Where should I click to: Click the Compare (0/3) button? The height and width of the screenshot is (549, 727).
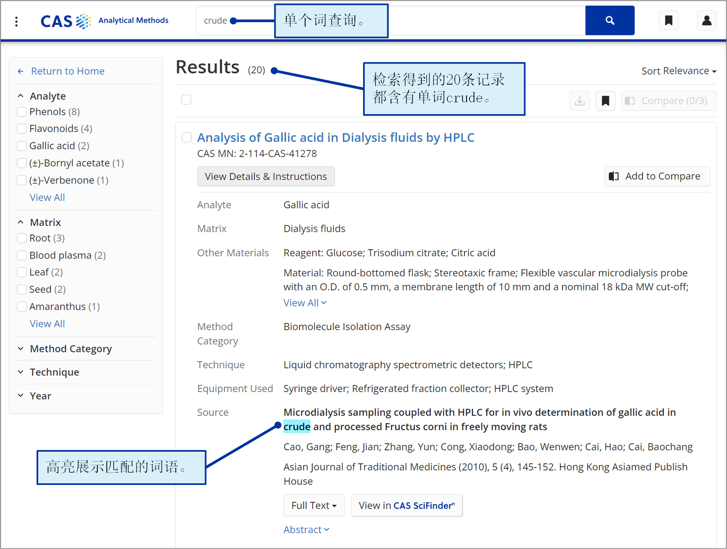[669, 101]
